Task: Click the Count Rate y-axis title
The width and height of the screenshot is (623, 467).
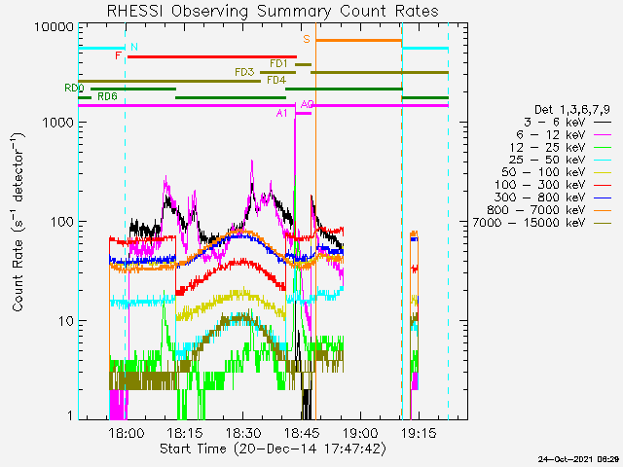Action: (18, 223)
